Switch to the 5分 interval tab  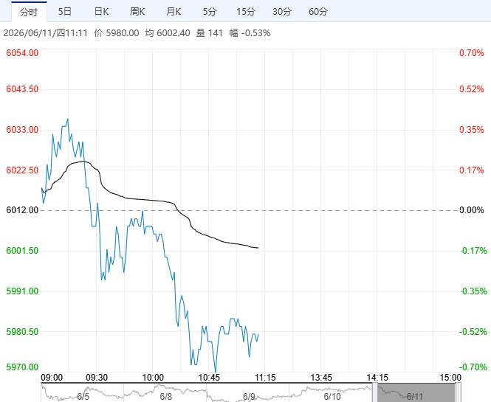pyautogui.click(x=210, y=12)
